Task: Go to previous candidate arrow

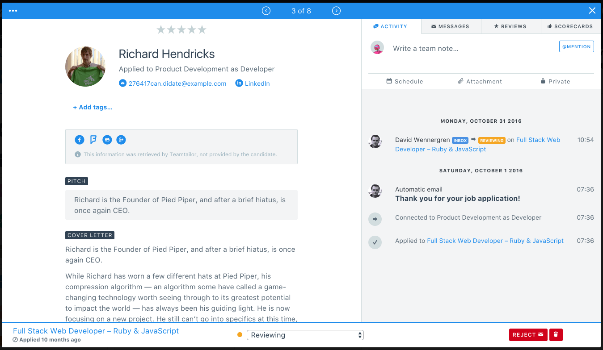Action: (x=266, y=11)
